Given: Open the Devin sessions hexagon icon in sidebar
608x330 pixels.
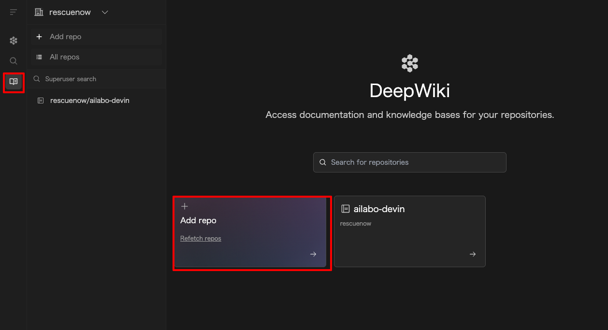Looking at the screenshot, I should pyautogui.click(x=14, y=41).
